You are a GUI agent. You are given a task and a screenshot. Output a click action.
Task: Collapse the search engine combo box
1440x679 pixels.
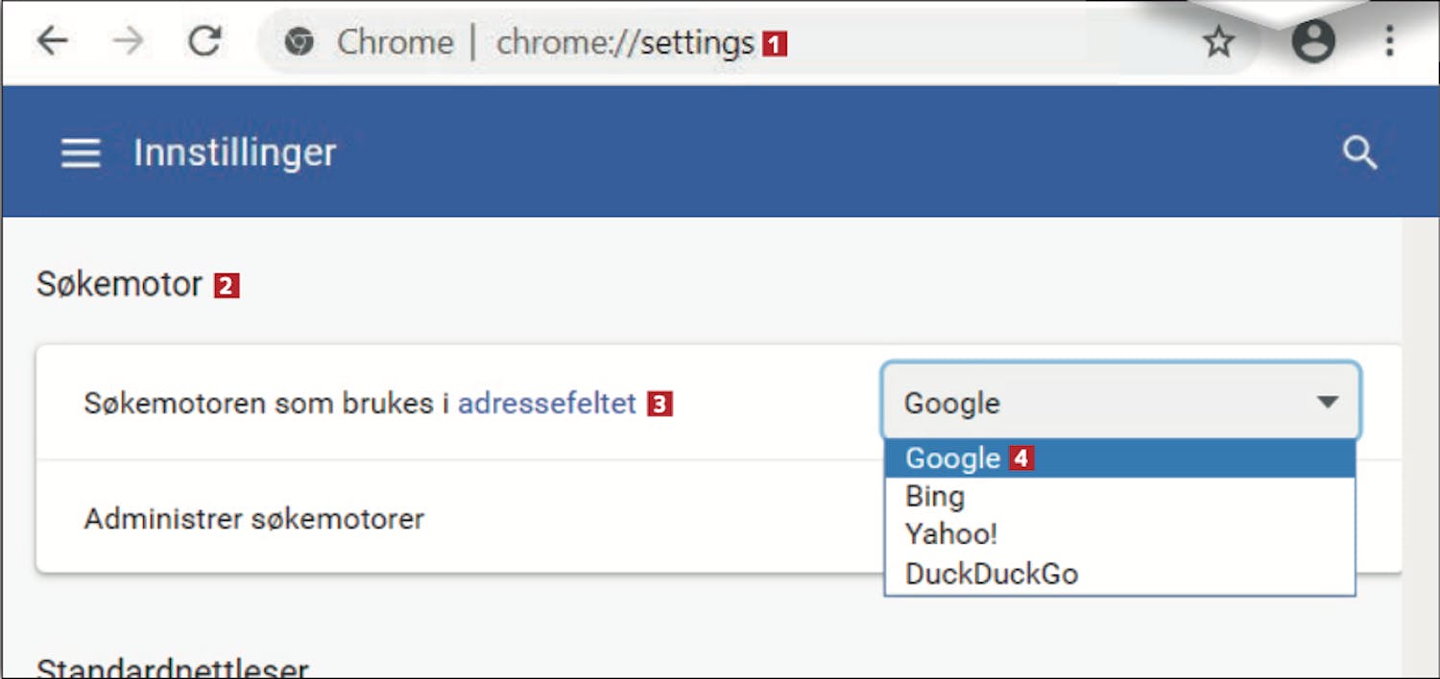pyautogui.click(x=1120, y=402)
